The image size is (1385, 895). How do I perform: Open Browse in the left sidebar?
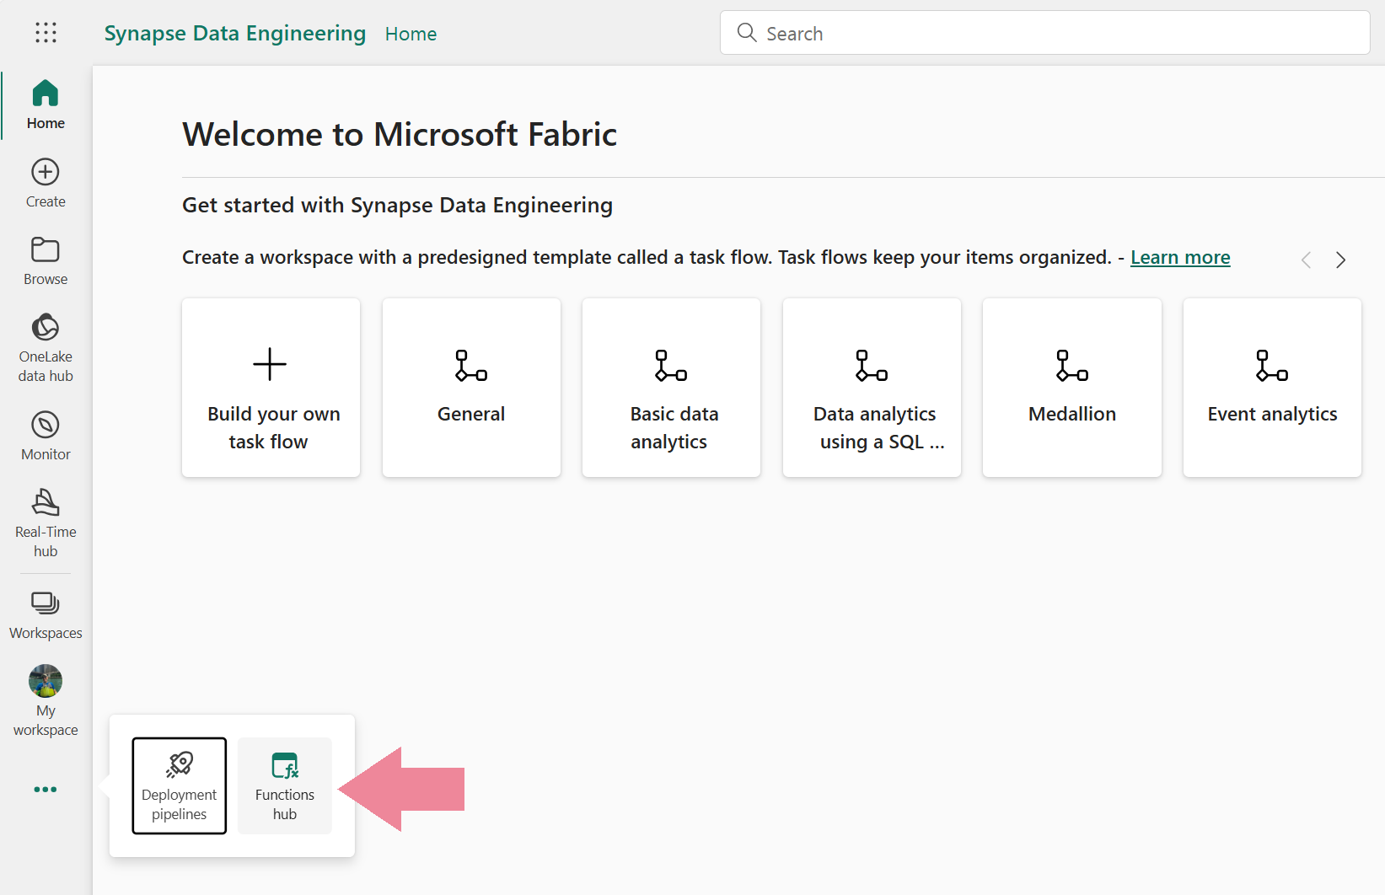(x=46, y=260)
